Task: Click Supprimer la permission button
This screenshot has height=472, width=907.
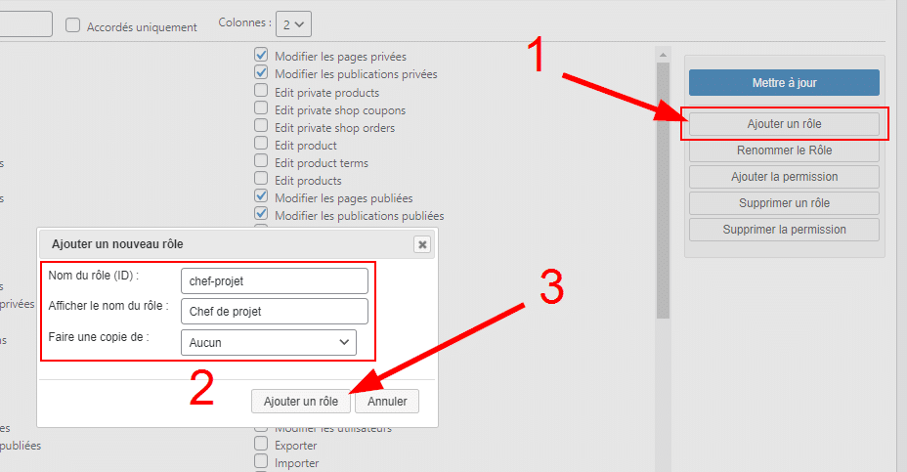Action: pos(784,230)
